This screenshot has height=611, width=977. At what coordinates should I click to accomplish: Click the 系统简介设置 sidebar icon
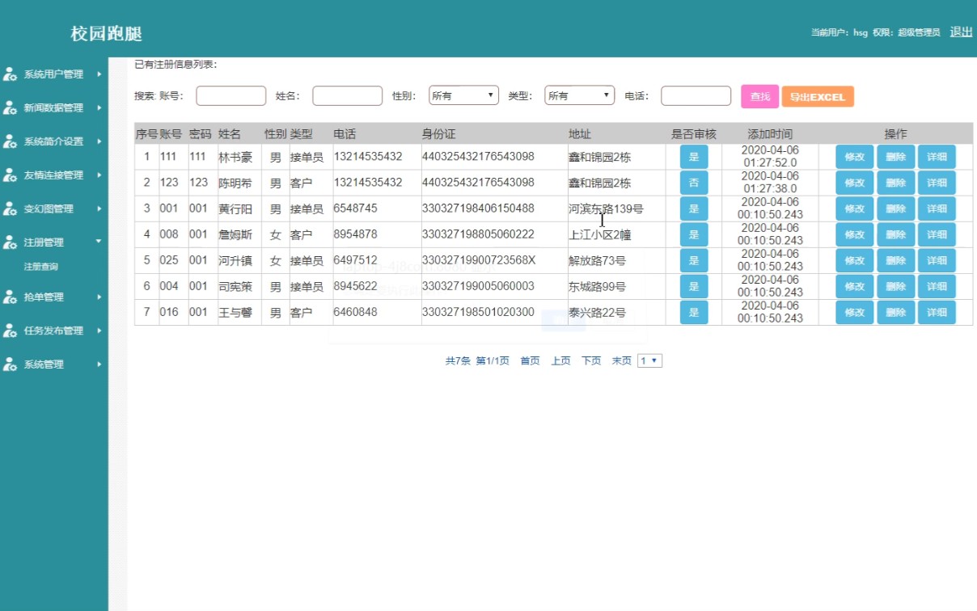coord(11,141)
